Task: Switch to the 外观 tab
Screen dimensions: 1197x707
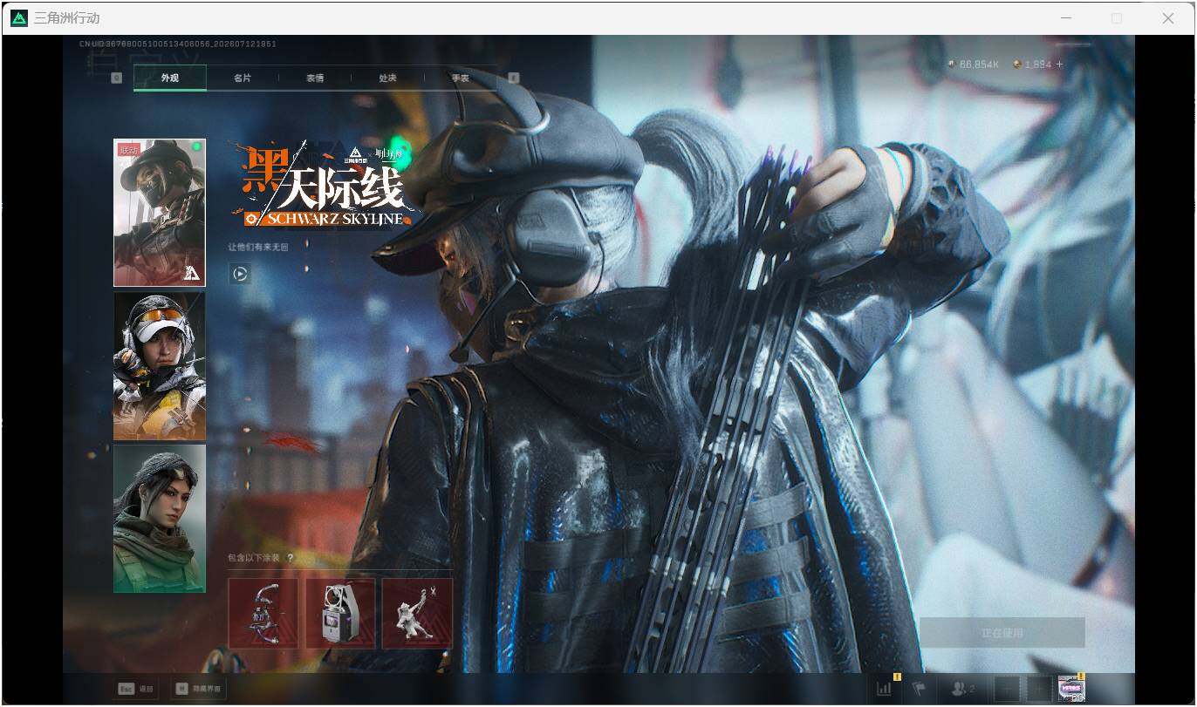Action: point(170,78)
